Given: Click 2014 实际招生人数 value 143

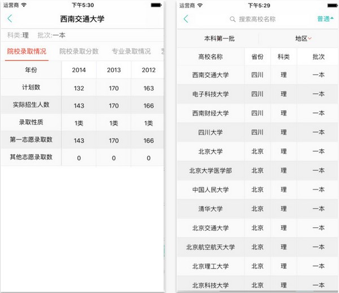Looking at the screenshot, I should click(x=79, y=106).
